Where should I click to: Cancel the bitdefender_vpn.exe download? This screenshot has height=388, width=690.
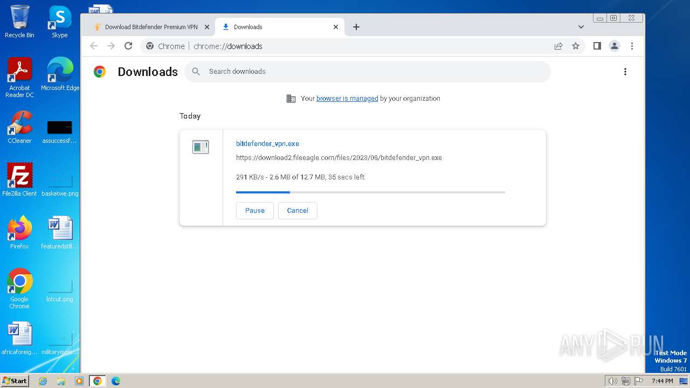(298, 211)
